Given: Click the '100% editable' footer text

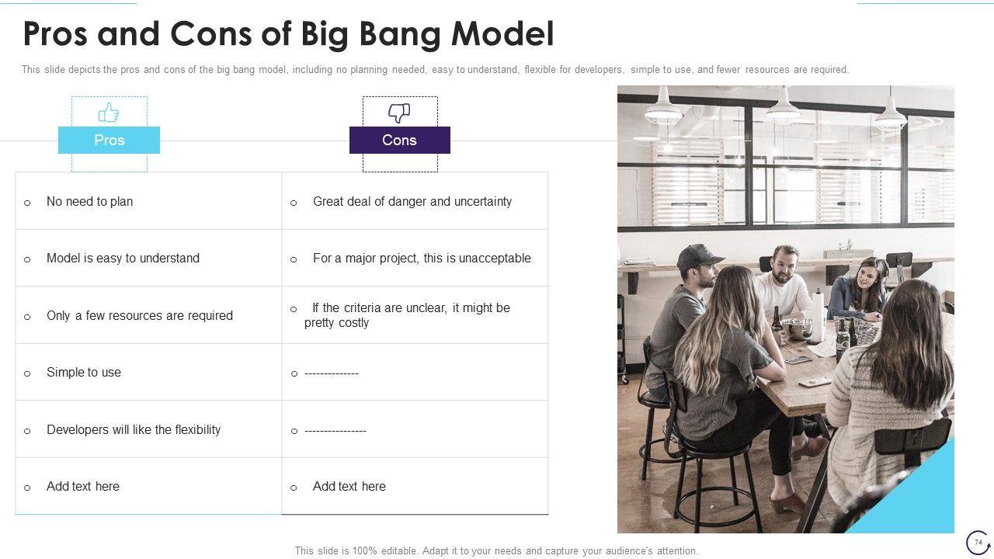Looking at the screenshot, I should [496, 551].
